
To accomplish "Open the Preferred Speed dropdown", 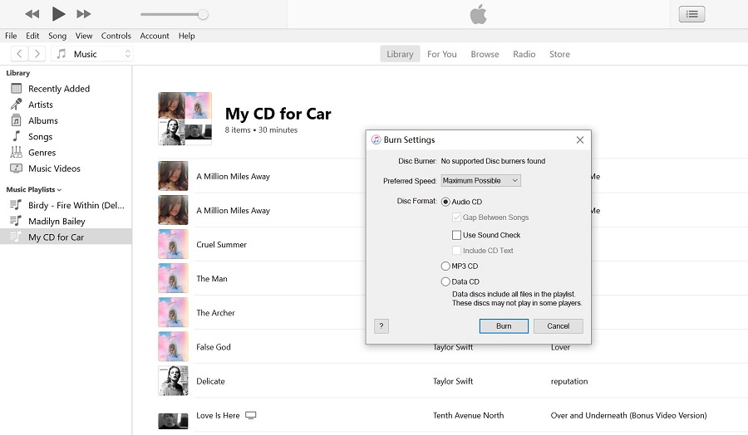I will click(x=480, y=181).
